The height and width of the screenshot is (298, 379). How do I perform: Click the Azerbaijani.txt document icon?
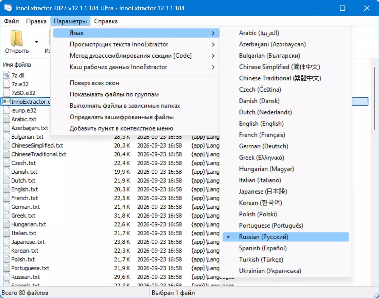tap(7, 128)
